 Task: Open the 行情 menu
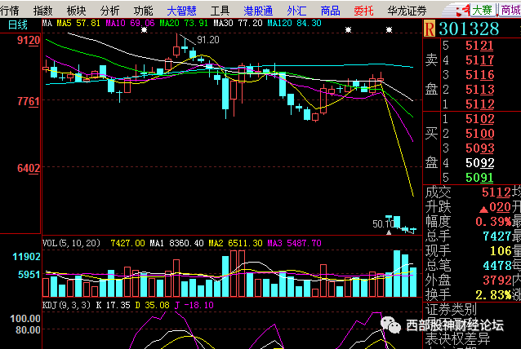pos(10,10)
